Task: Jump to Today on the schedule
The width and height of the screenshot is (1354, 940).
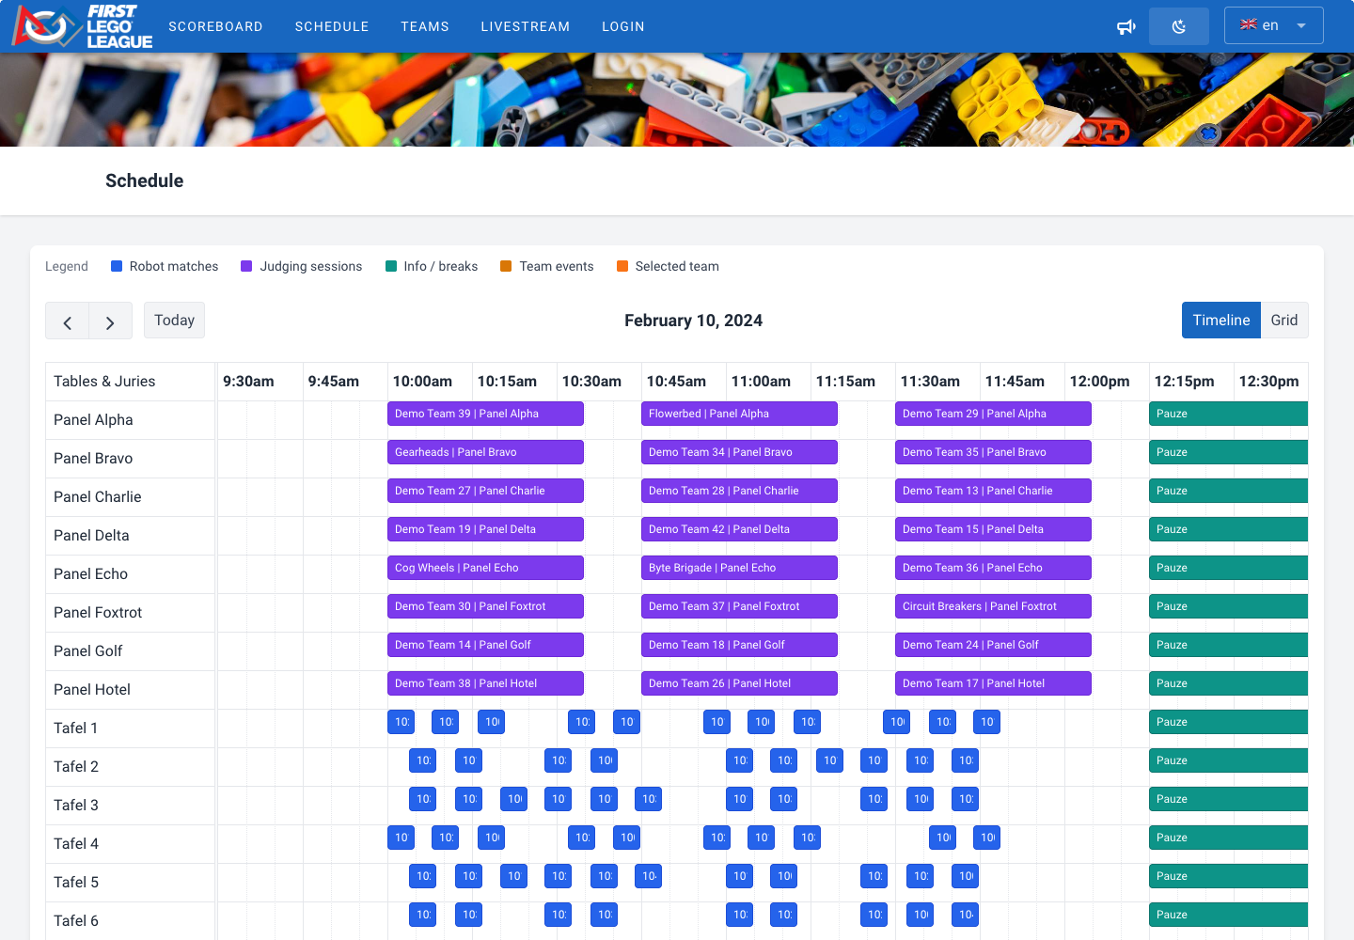Action: click(x=174, y=321)
